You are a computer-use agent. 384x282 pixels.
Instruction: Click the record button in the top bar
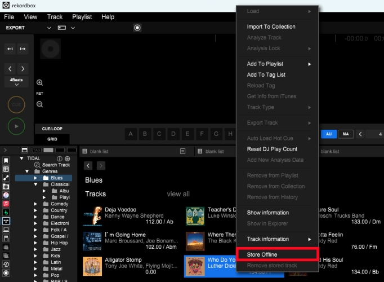(137, 28)
